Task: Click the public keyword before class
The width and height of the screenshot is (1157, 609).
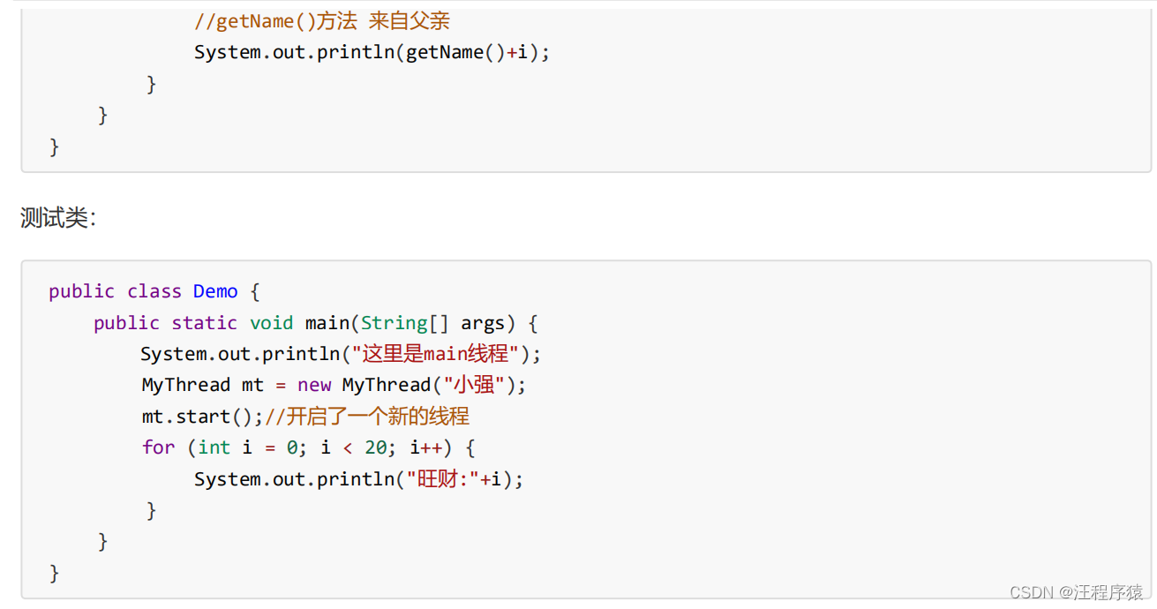Action: click(81, 291)
